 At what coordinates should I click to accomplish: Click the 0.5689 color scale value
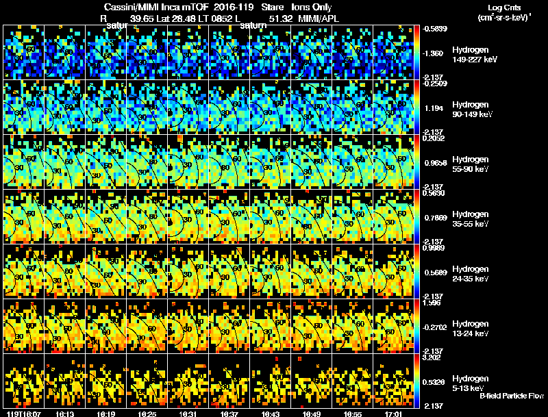coord(436,273)
